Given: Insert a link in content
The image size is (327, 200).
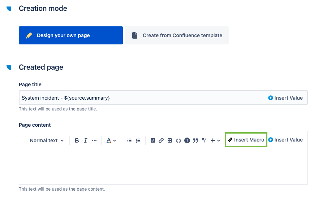Looking at the screenshot, I should click(x=161, y=140).
